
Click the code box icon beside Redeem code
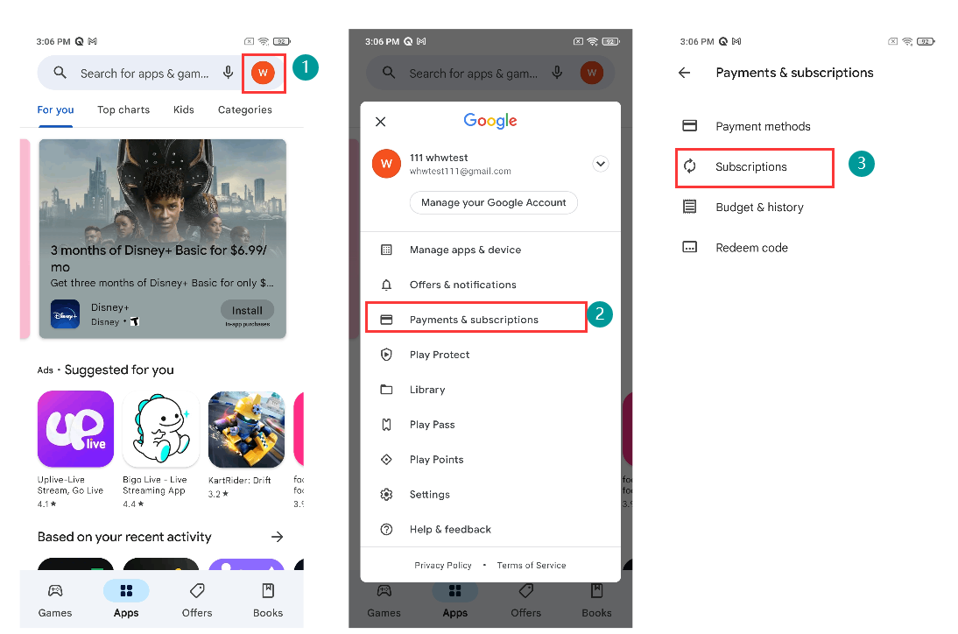click(x=690, y=247)
